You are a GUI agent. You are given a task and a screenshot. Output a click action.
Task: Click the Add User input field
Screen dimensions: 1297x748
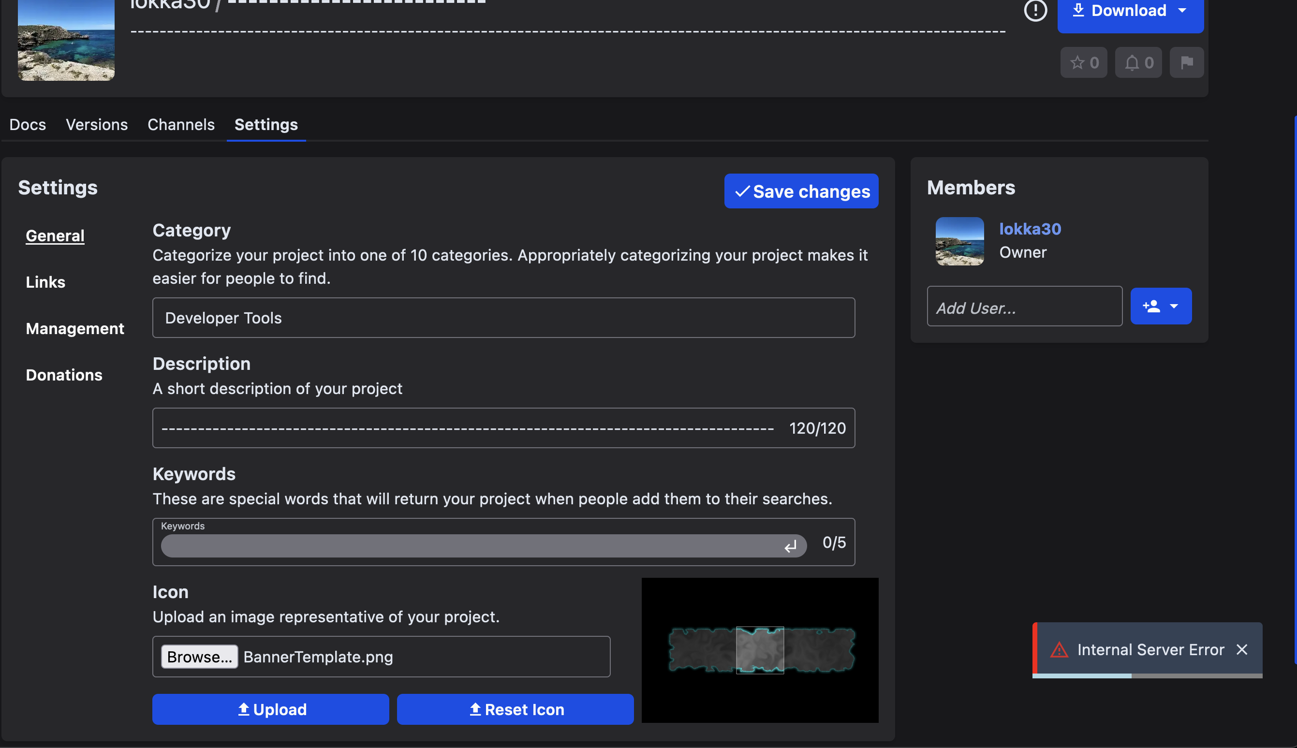point(1024,307)
